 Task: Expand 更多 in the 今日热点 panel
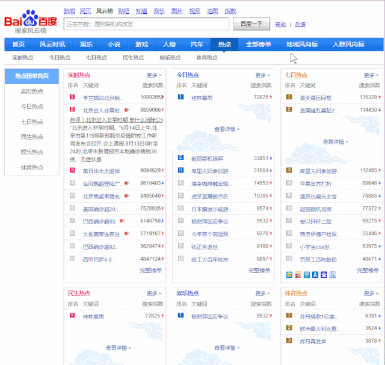(262, 75)
